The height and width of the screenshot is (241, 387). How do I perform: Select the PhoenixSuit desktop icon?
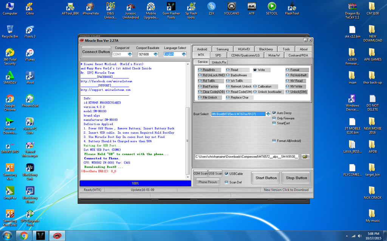tap(30, 101)
